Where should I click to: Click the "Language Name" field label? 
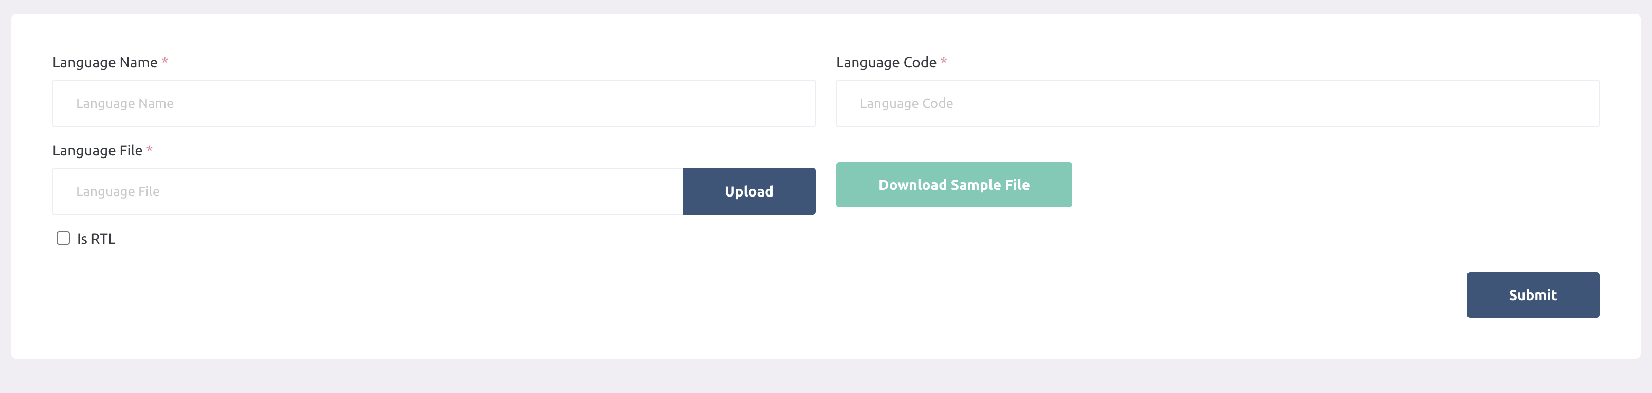coord(104,63)
